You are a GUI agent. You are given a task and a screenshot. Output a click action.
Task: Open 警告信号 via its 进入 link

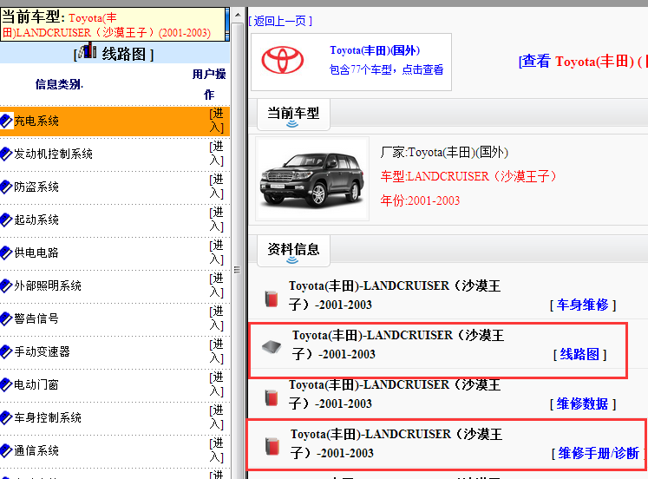pos(217,318)
